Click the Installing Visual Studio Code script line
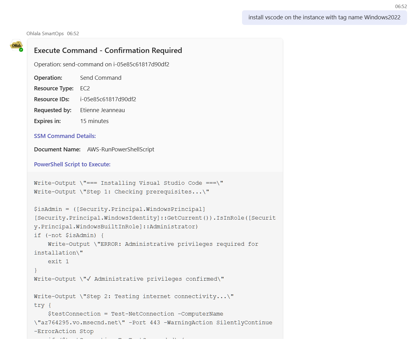 [x=128, y=183]
